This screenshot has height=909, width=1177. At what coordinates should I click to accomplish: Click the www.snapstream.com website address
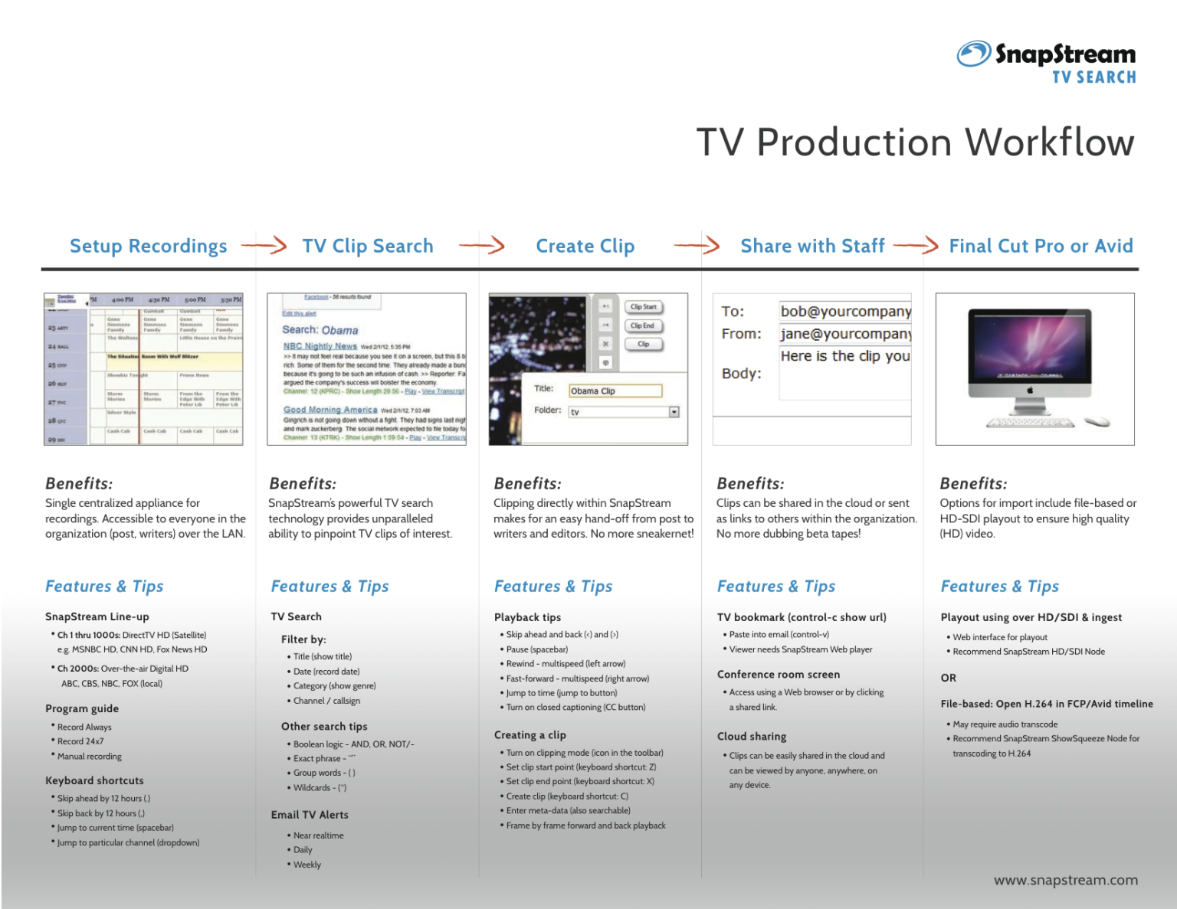pyautogui.click(x=1065, y=880)
